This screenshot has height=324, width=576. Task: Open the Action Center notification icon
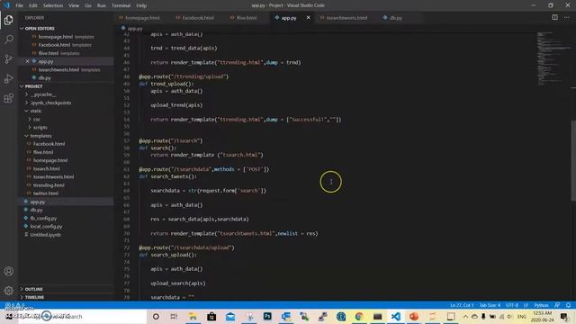coord(564,316)
